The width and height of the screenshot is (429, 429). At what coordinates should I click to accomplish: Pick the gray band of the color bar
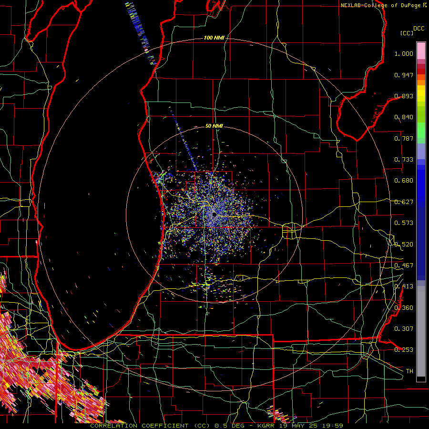coord(421,331)
